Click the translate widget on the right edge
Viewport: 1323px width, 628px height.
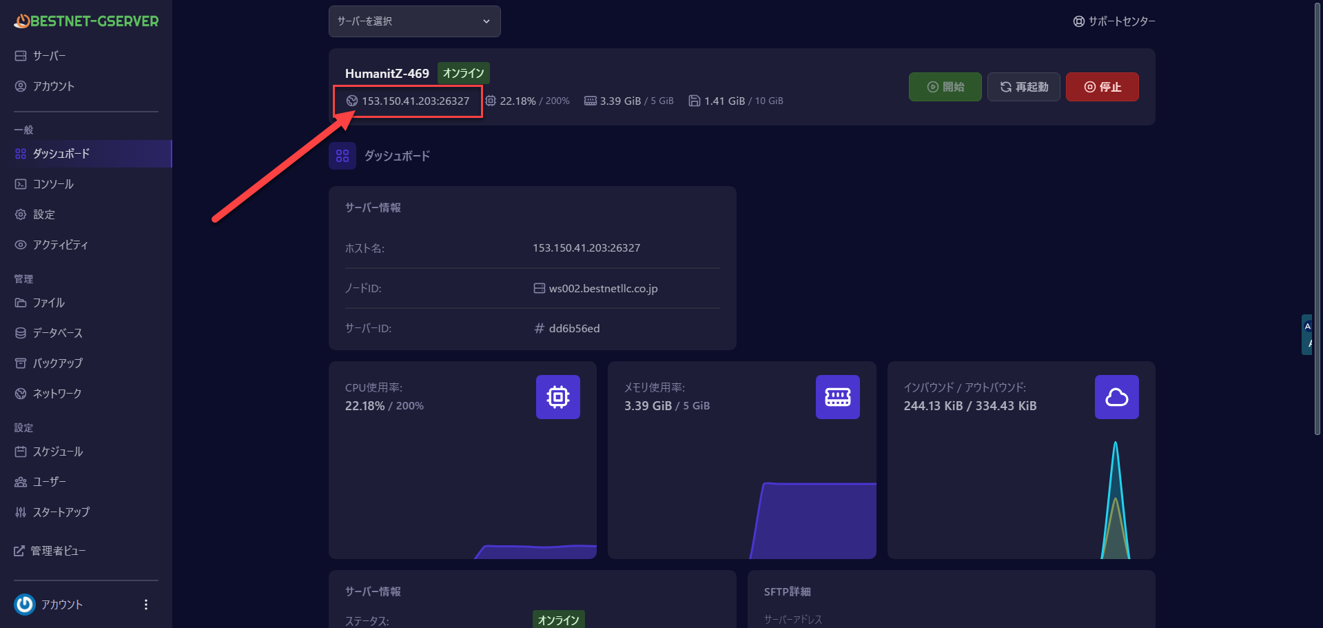point(1306,334)
